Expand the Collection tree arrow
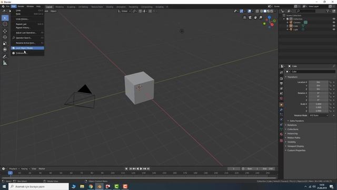 point(284,19)
